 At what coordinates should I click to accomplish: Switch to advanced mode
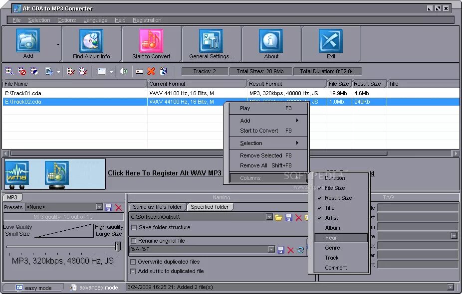point(94,288)
